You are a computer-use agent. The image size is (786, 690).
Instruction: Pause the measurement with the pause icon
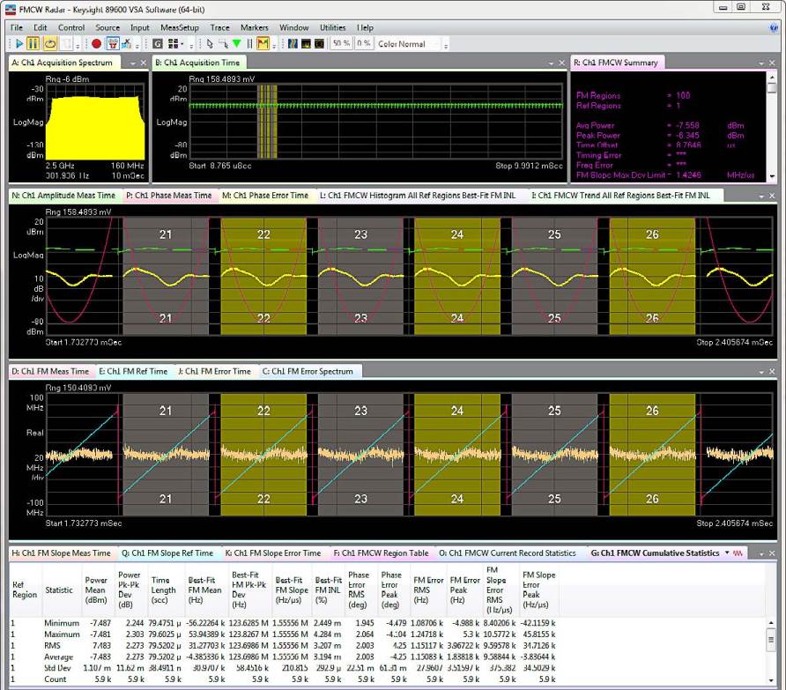(x=33, y=44)
